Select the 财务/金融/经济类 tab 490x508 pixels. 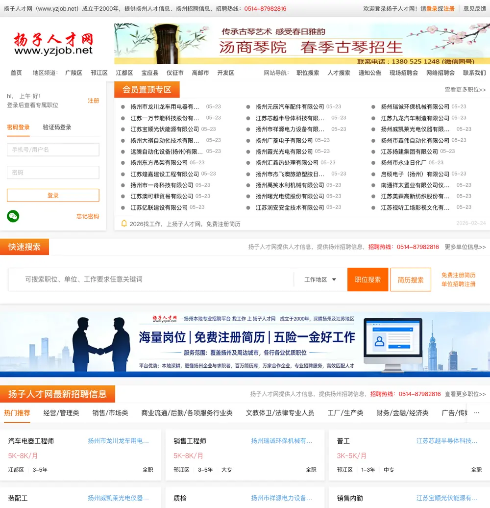pos(402,413)
